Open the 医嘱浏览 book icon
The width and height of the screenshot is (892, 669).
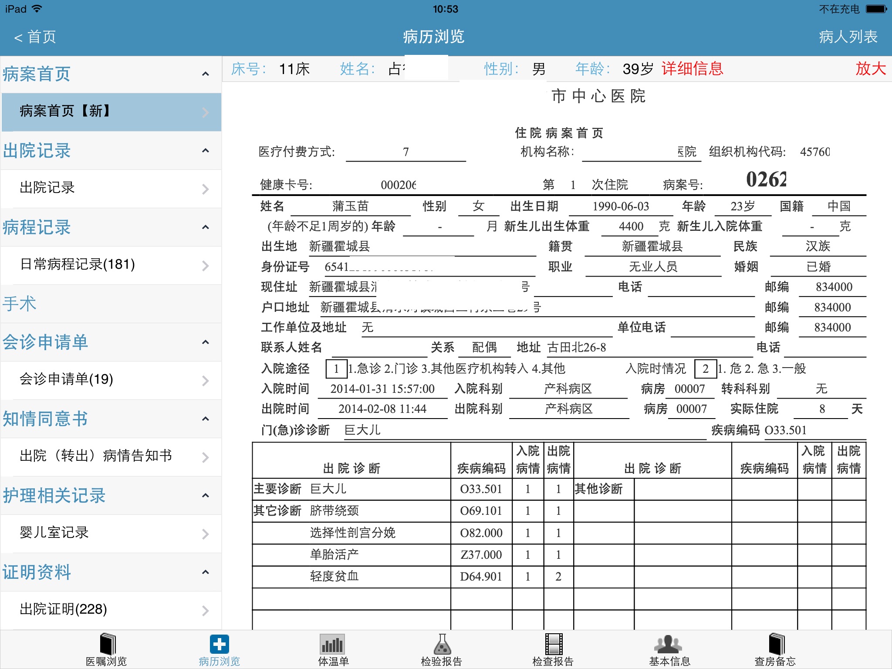tap(107, 644)
